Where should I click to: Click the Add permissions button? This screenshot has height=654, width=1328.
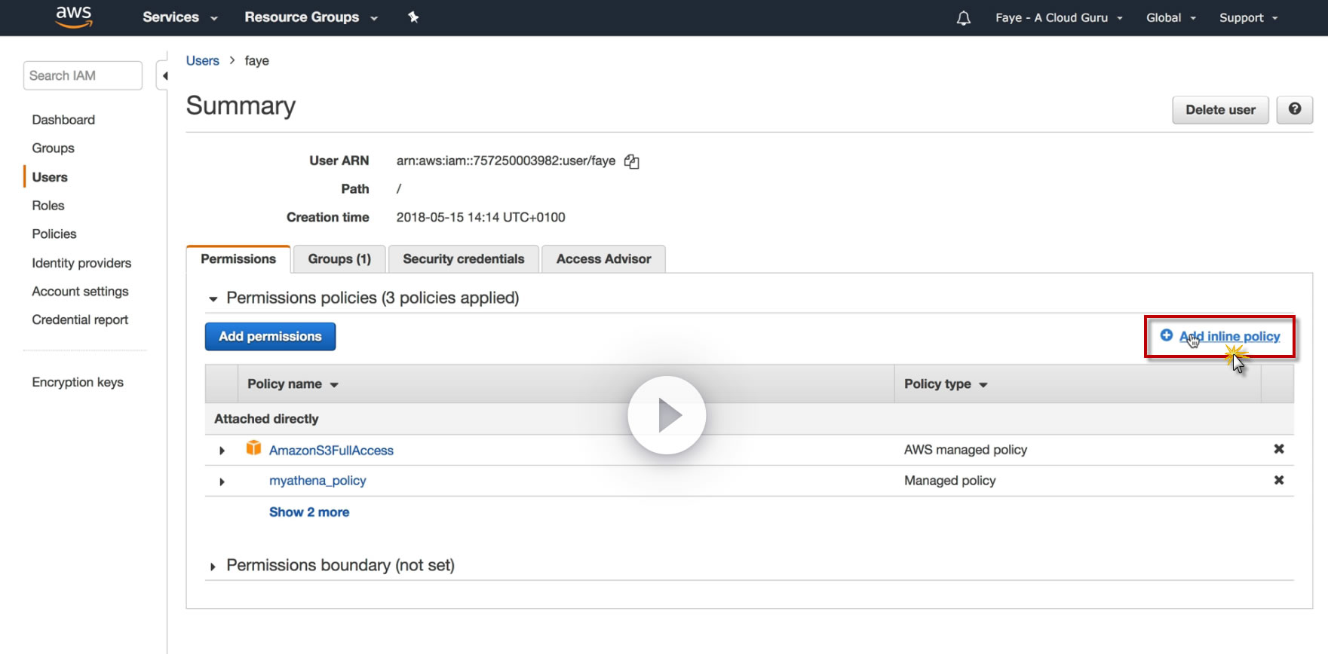pyautogui.click(x=270, y=337)
